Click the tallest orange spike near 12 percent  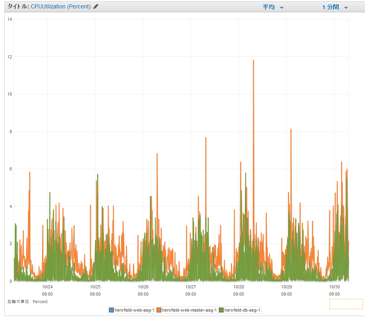click(x=253, y=61)
